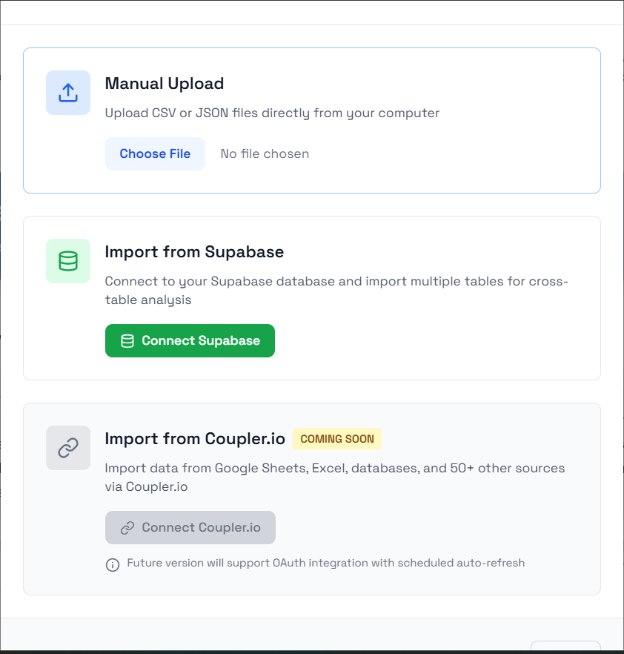Select the blue upload icon on Manual Upload card

(x=67, y=93)
